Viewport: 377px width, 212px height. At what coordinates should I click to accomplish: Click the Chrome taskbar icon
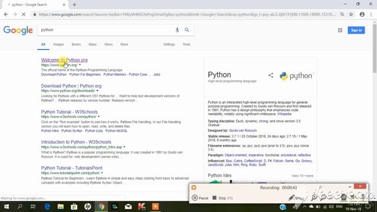(x=101, y=207)
